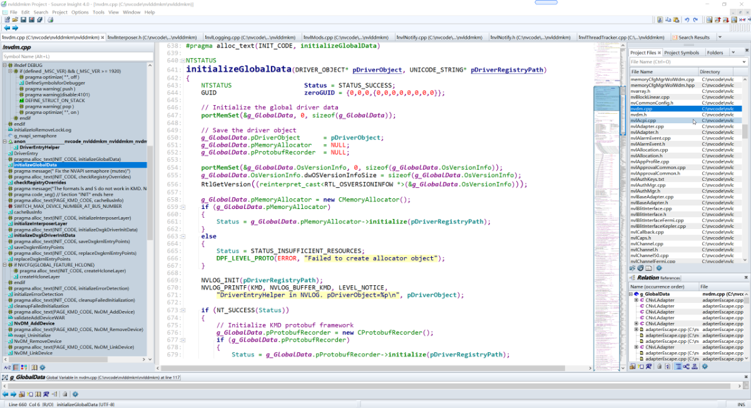The width and height of the screenshot is (751, 408).
Task: Open the Project menu
Action: (x=59, y=12)
